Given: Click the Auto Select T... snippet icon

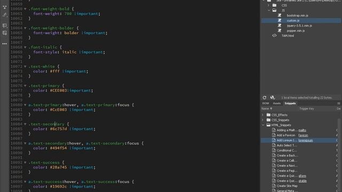Looking at the screenshot, I should (x=274, y=145).
